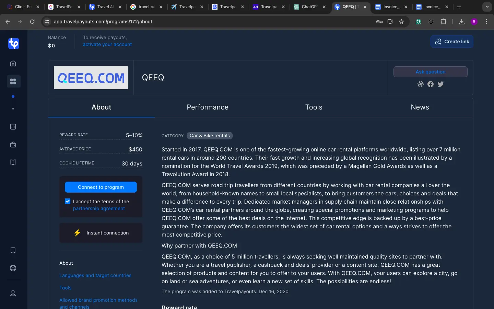Open the programs grid icon in sidebar
The height and width of the screenshot is (309, 494).
click(x=13, y=81)
